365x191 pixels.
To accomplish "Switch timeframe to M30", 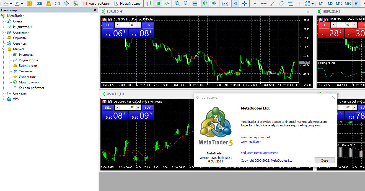I will pos(348,4).
